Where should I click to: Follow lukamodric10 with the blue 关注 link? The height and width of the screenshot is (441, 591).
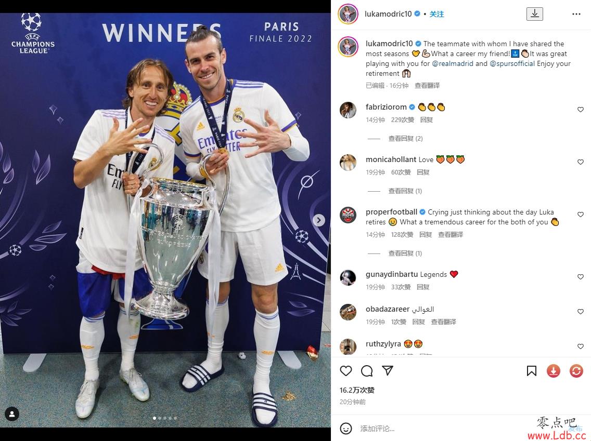[437, 14]
